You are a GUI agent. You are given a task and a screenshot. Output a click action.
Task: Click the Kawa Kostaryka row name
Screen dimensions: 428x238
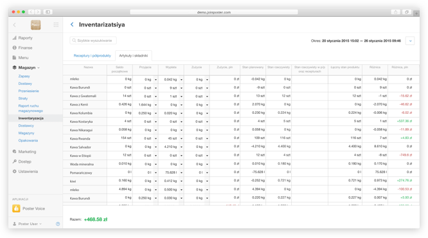point(81,122)
